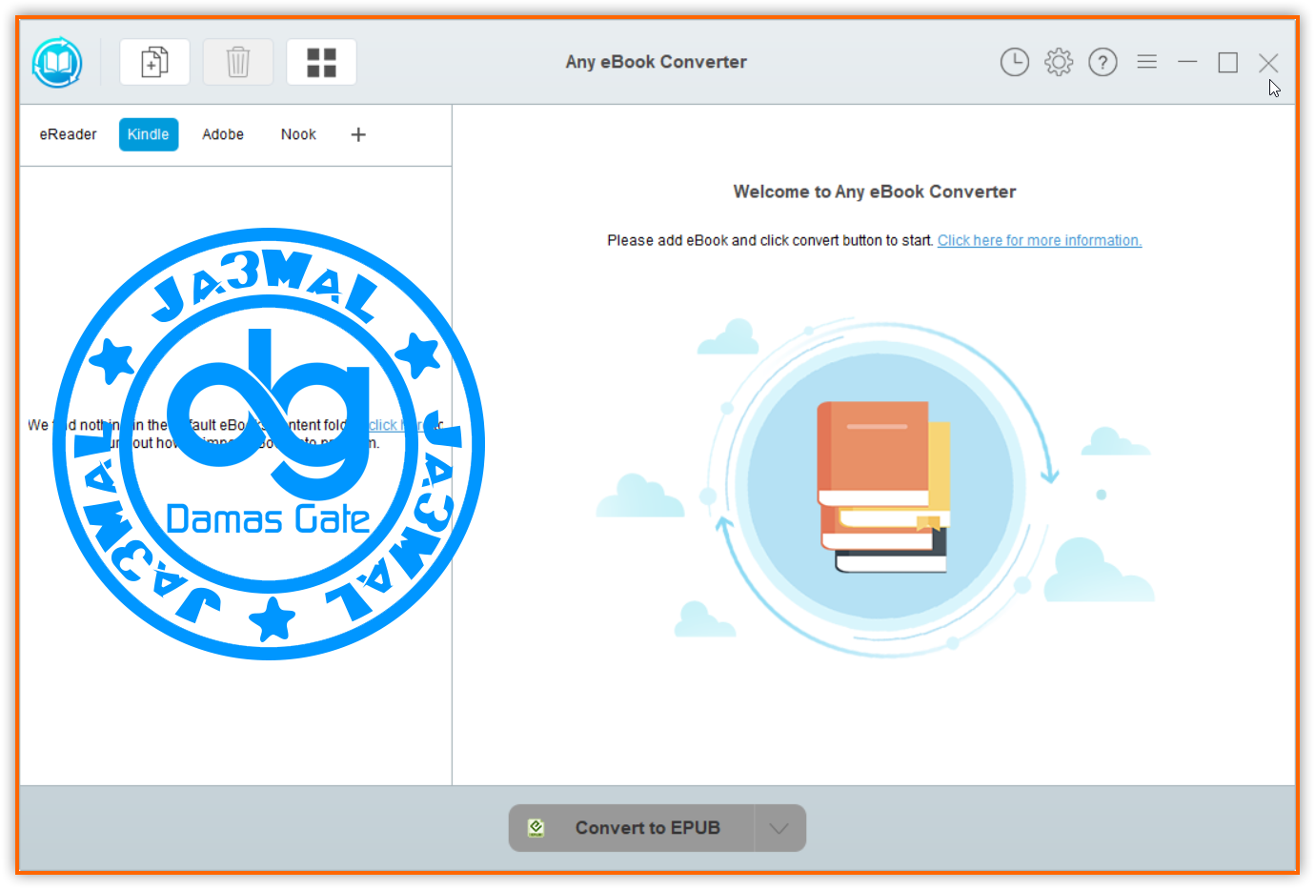Switch to the Adobe tab
The image size is (1315, 890).
[x=223, y=134]
